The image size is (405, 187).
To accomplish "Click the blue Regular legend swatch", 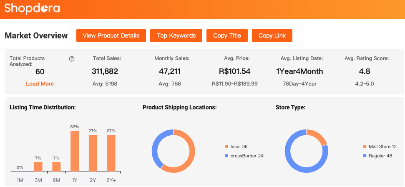I will [x=365, y=156].
